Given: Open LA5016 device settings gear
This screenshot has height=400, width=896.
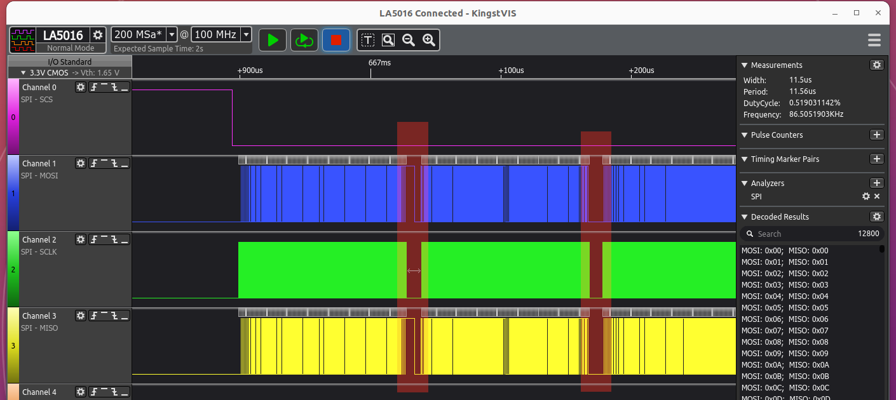Looking at the screenshot, I should coord(98,35).
